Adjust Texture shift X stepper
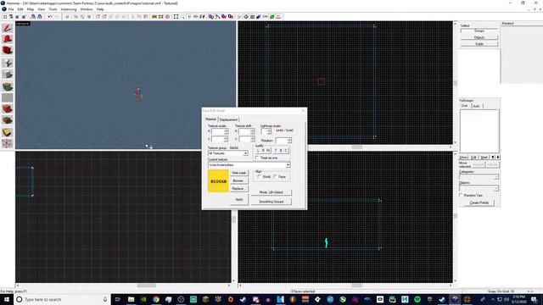 pos(253,131)
